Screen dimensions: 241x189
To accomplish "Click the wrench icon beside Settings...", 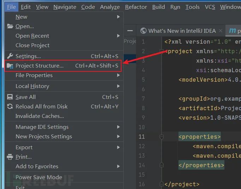I will click(10, 56).
